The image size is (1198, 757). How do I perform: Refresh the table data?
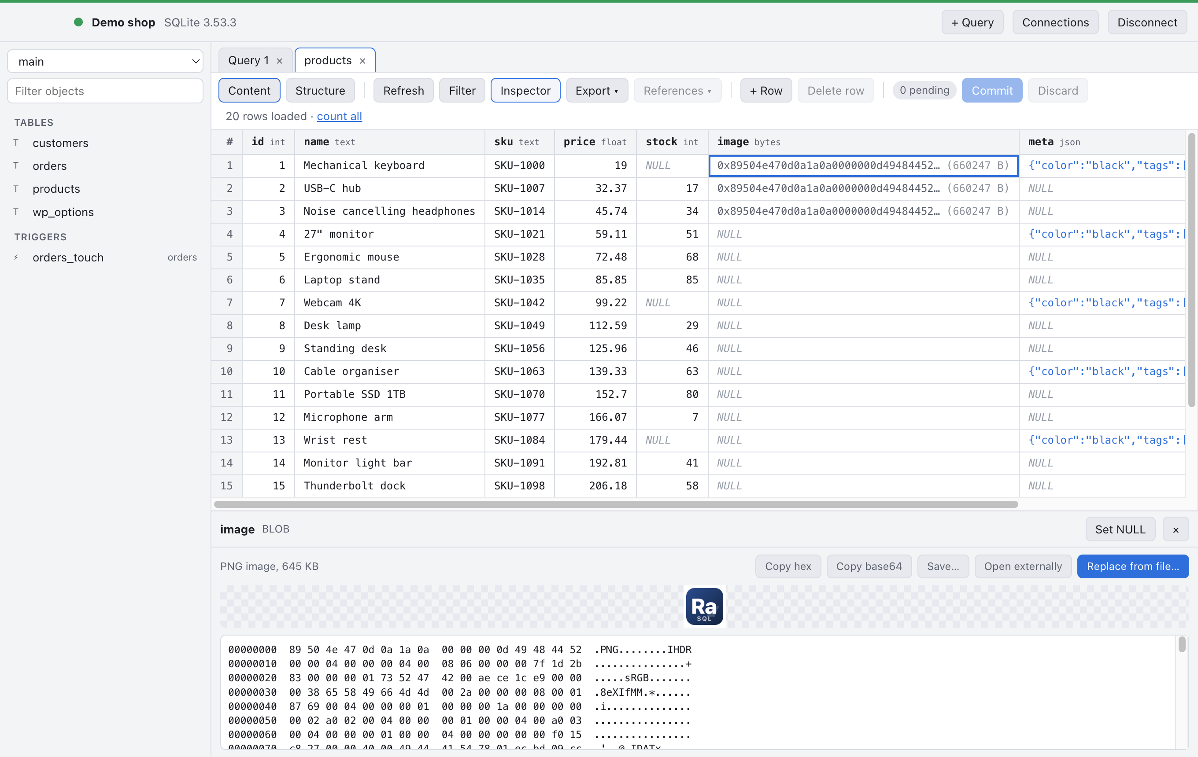click(403, 91)
